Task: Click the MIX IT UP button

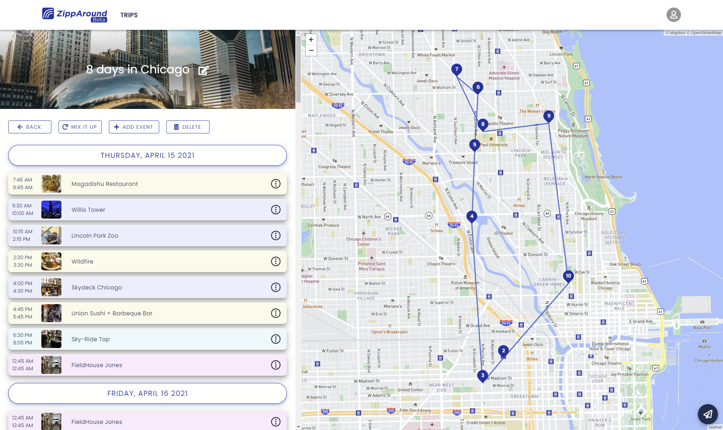Action: 80,127
